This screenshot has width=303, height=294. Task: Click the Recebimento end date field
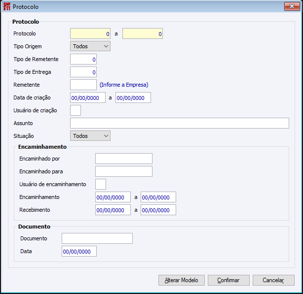click(158, 210)
